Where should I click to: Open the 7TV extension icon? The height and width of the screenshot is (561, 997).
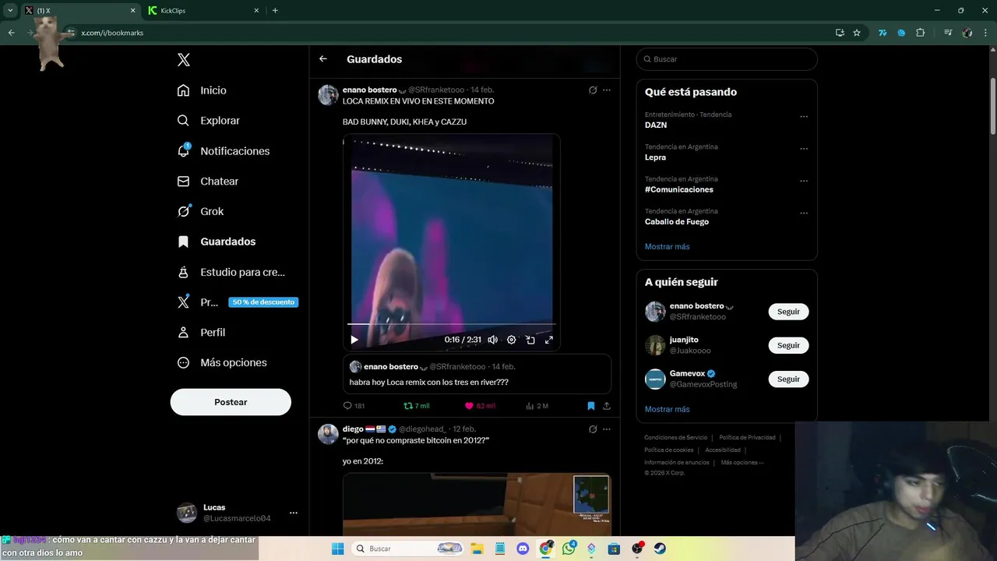click(x=883, y=33)
